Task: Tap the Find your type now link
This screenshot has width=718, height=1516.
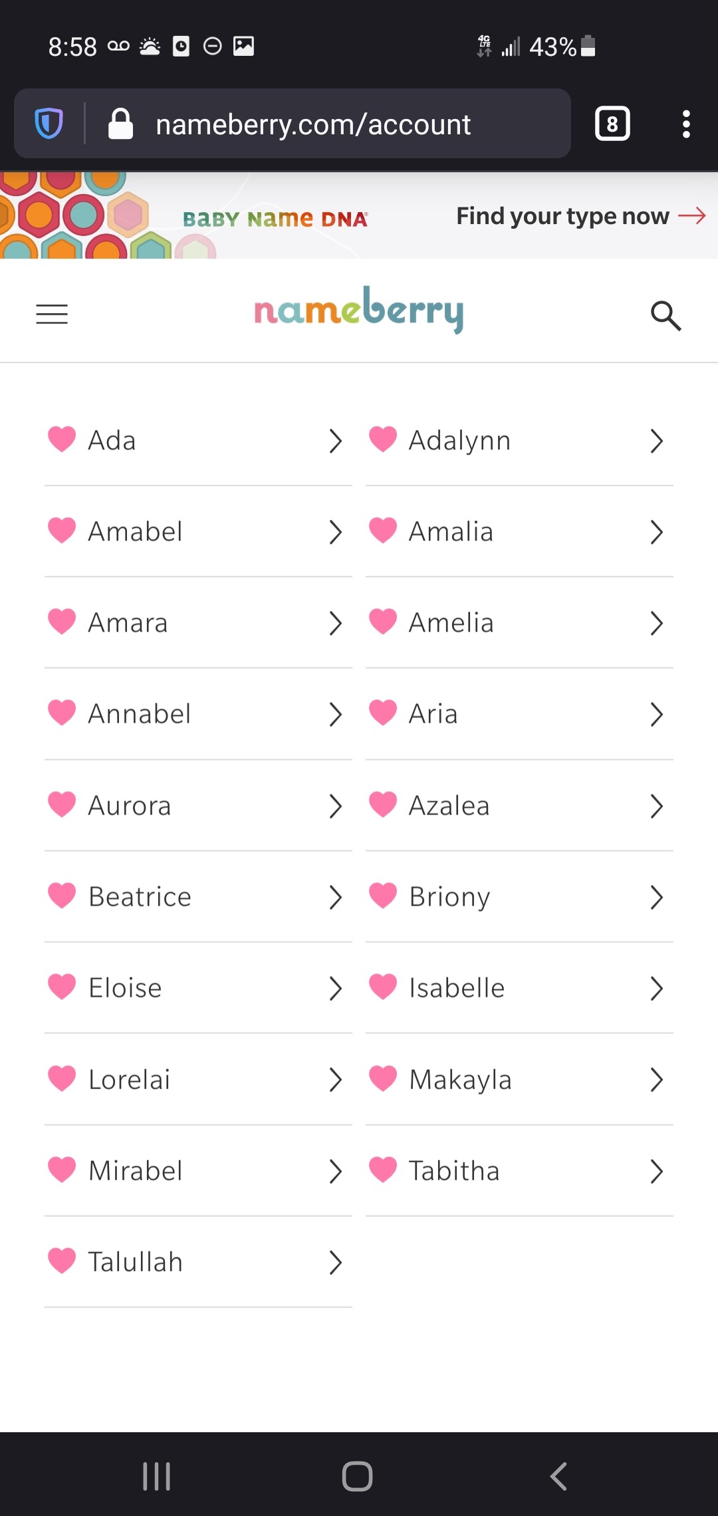Action: 580,216
